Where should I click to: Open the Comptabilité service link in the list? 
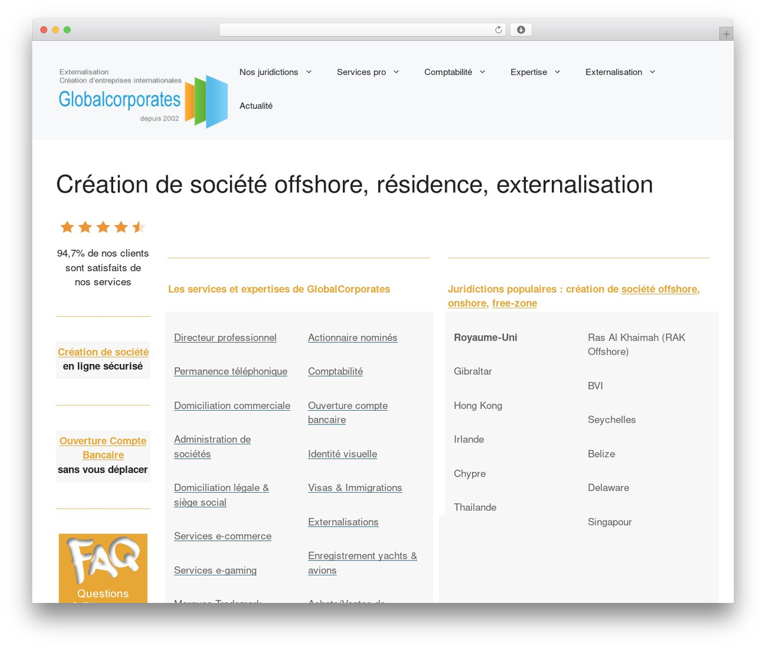(x=335, y=371)
